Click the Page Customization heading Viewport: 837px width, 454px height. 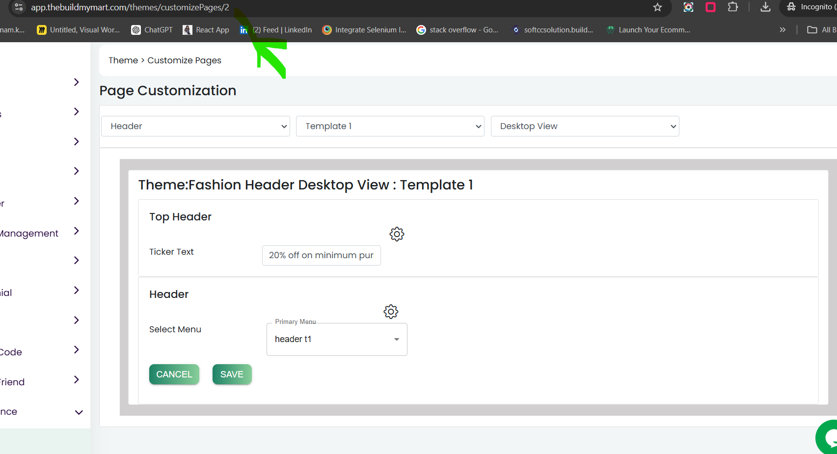coord(168,91)
